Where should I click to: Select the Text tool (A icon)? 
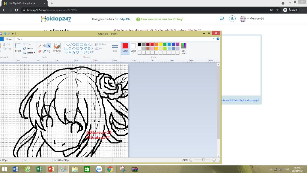49,46
